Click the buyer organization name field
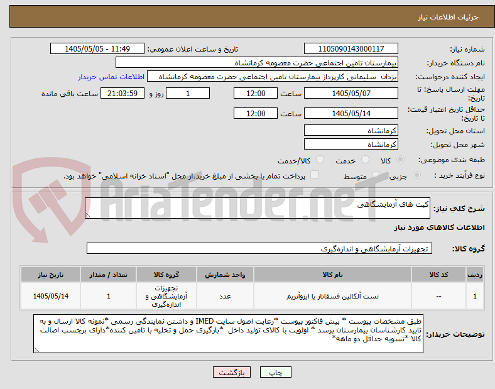This screenshot has width=495, height=389. (x=257, y=62)
